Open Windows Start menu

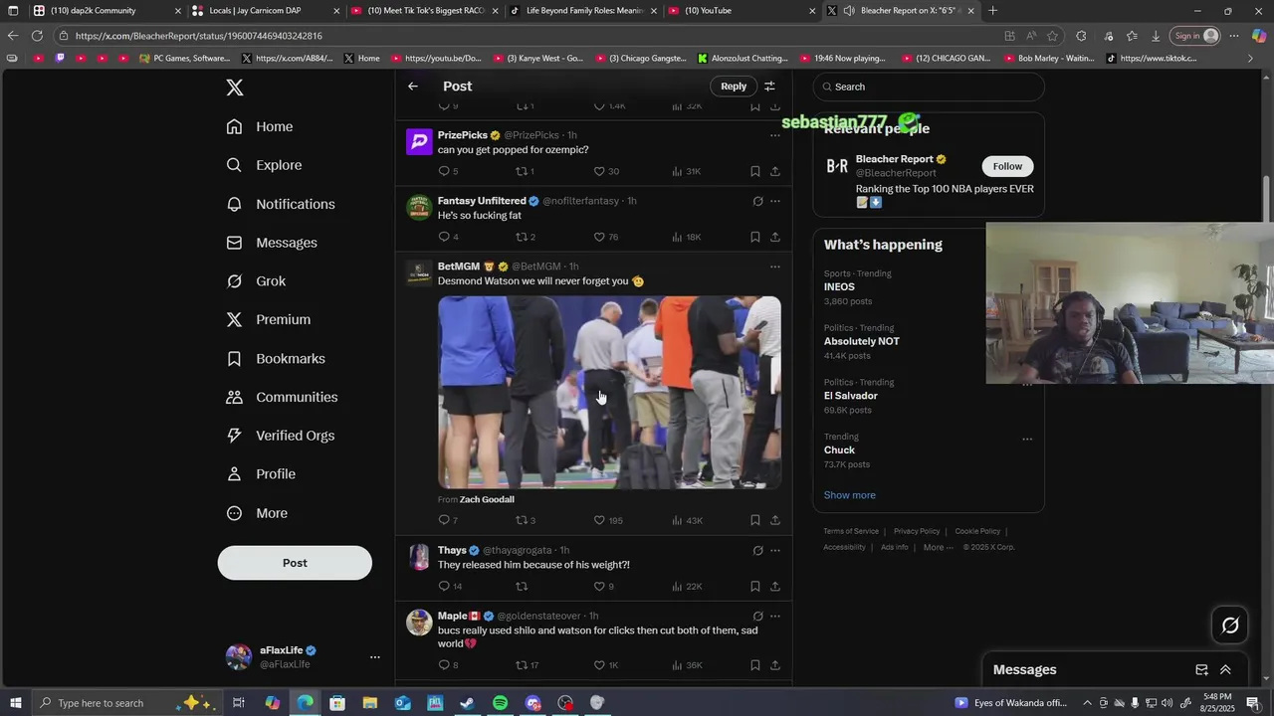click(x=15, y=703)
